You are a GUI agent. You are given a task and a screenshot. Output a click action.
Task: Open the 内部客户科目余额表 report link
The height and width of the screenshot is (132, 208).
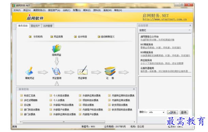tap(93, 109)
